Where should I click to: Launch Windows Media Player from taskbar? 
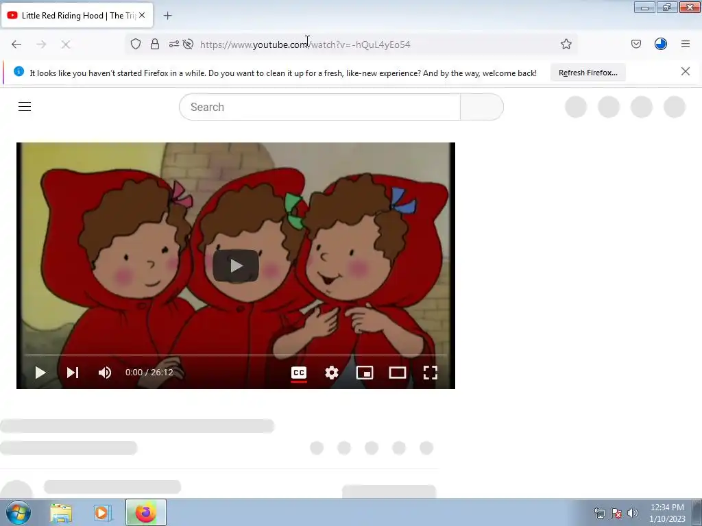(102, 512)
